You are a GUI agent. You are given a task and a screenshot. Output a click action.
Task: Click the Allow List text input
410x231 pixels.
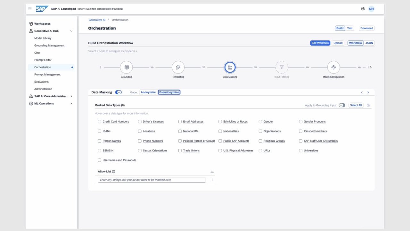point(152,180)
